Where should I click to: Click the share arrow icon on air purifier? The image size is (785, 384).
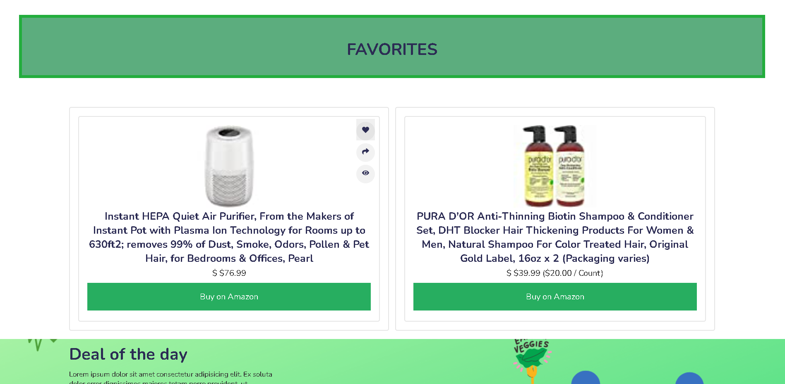[365, 152]
